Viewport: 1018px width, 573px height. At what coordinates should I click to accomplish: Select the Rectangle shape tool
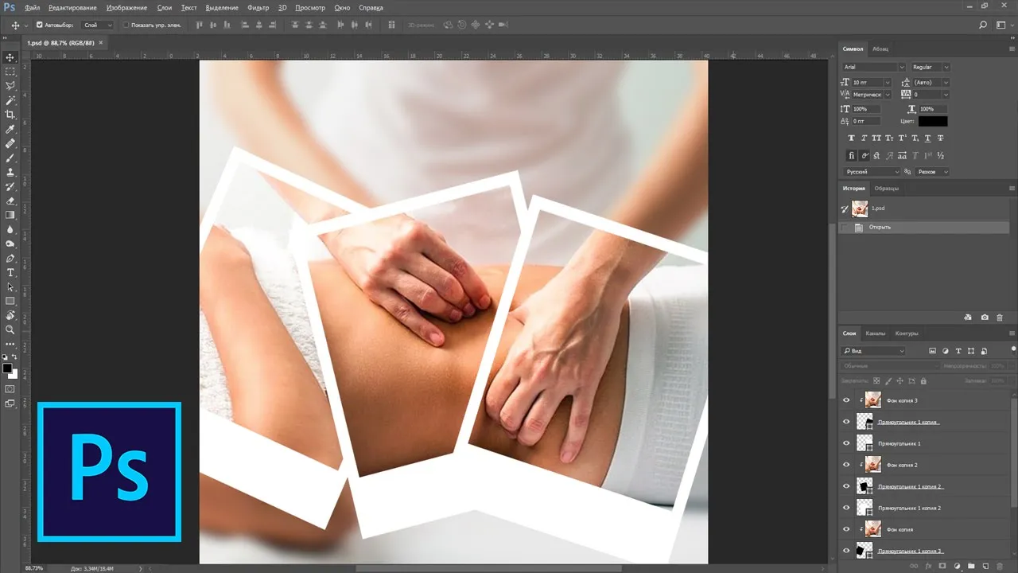point(10,302)
